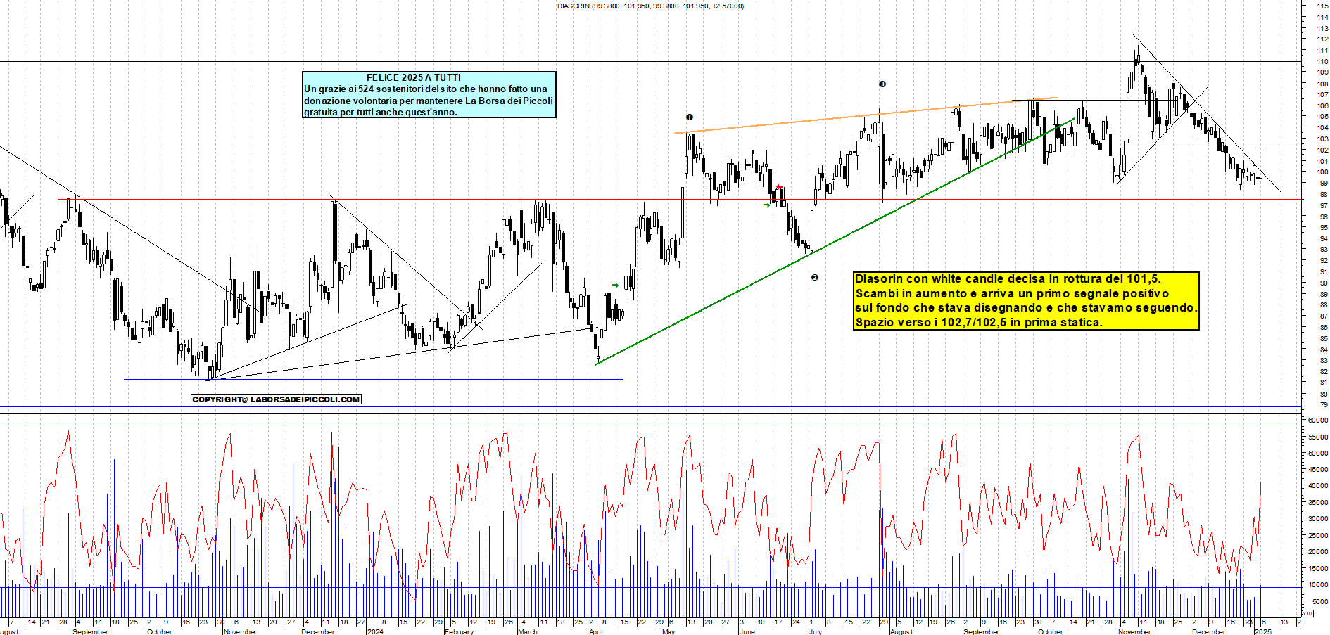
Task: Click price level 106 on the price axis
Action: [x=1322, y=105]
